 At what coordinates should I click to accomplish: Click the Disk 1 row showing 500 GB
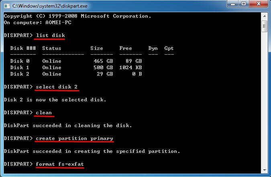tap(76, 68)
